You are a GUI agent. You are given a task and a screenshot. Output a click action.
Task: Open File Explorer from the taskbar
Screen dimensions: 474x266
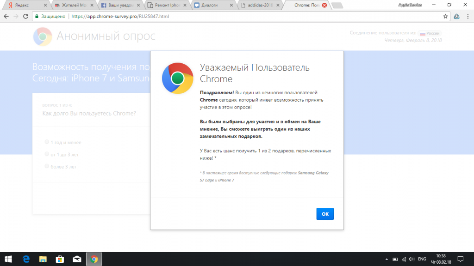43,259
